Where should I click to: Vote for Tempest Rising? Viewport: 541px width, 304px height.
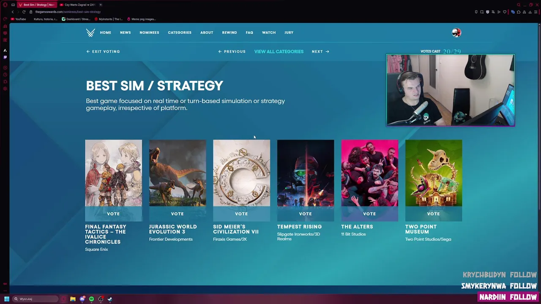tap(306, 214)
